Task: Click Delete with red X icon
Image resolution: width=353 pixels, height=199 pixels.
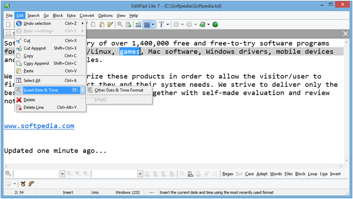Action: (50, 100)
